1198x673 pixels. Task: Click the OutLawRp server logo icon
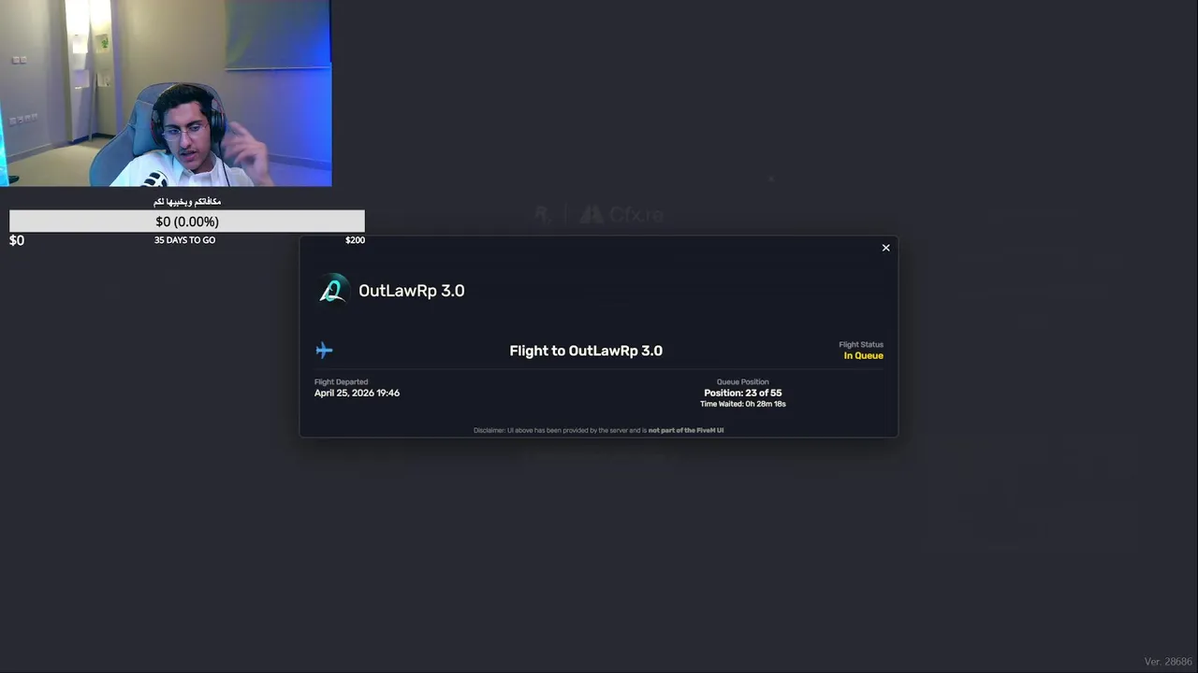pyautogui.click(x=332, y=291)
